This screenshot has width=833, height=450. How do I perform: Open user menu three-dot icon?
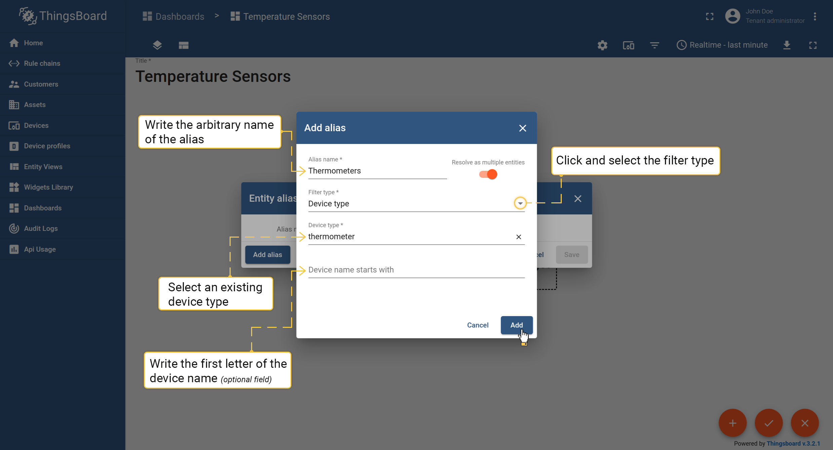(815, 16)
